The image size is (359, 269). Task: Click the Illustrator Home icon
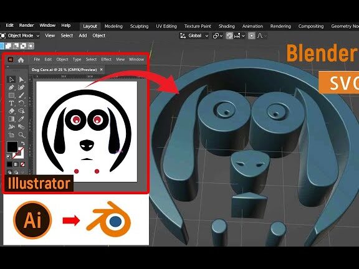pos(21,60)
